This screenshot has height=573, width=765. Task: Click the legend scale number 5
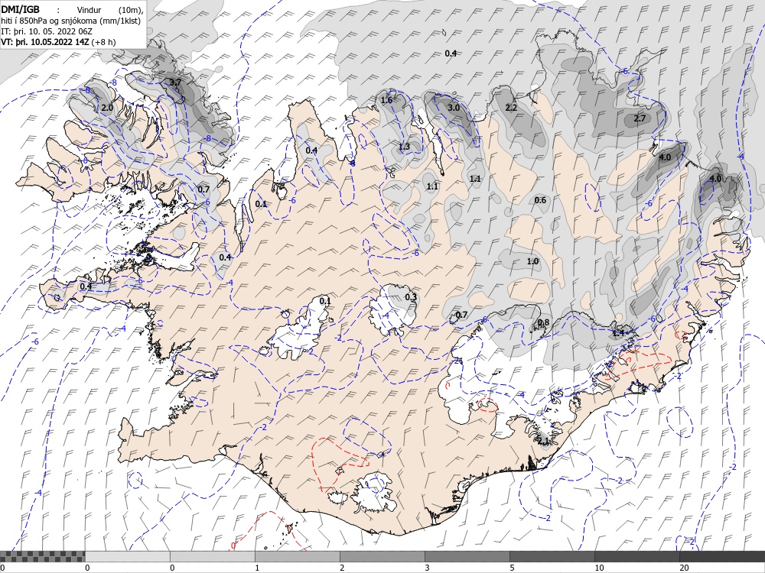click(512, 568)
